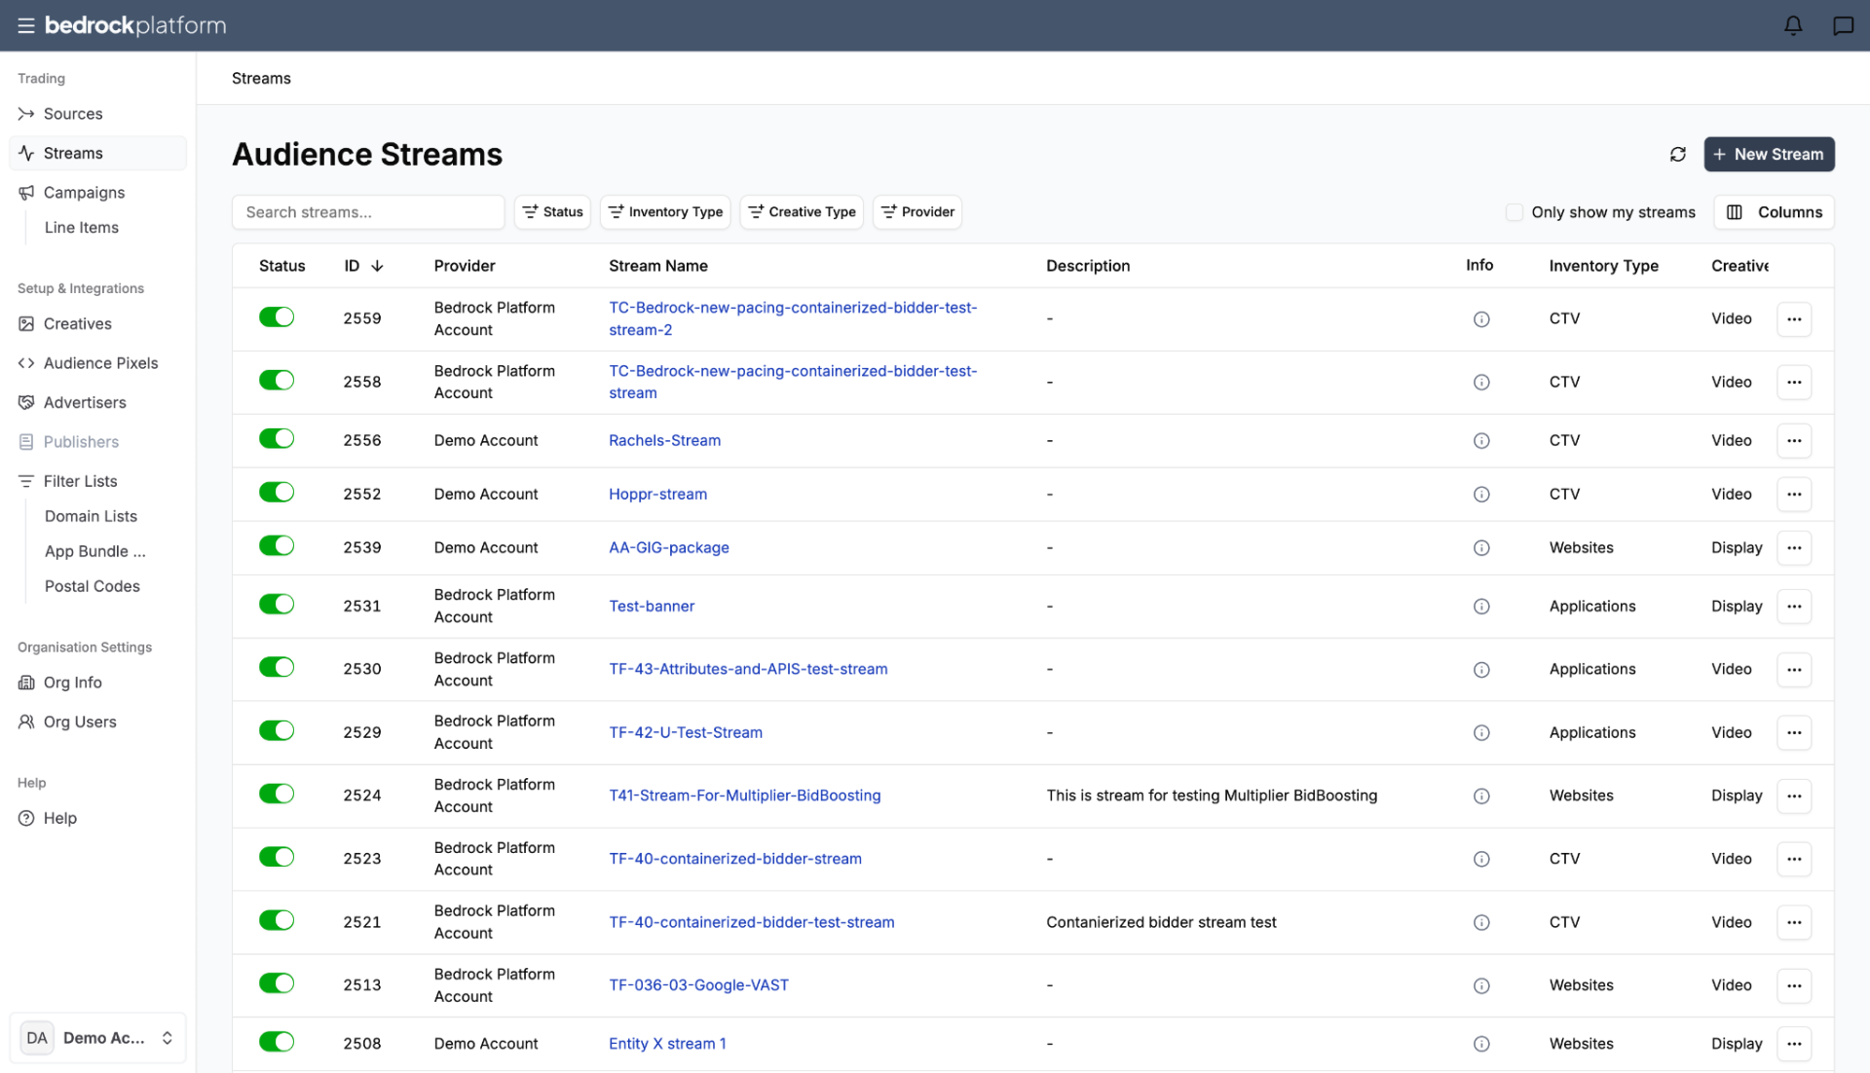
Task: Open more options for Entity X stream 1
Action: pos(1794,1044)
